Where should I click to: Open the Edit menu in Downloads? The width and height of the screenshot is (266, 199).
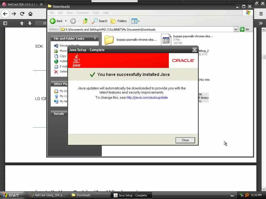click(x=60, y=13)
